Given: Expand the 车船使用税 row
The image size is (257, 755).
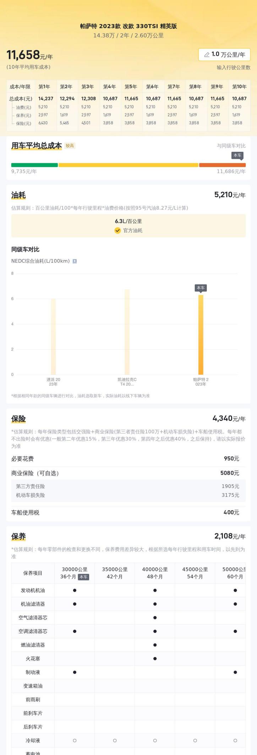Looking at the screenshot, I should pos(128,512).
